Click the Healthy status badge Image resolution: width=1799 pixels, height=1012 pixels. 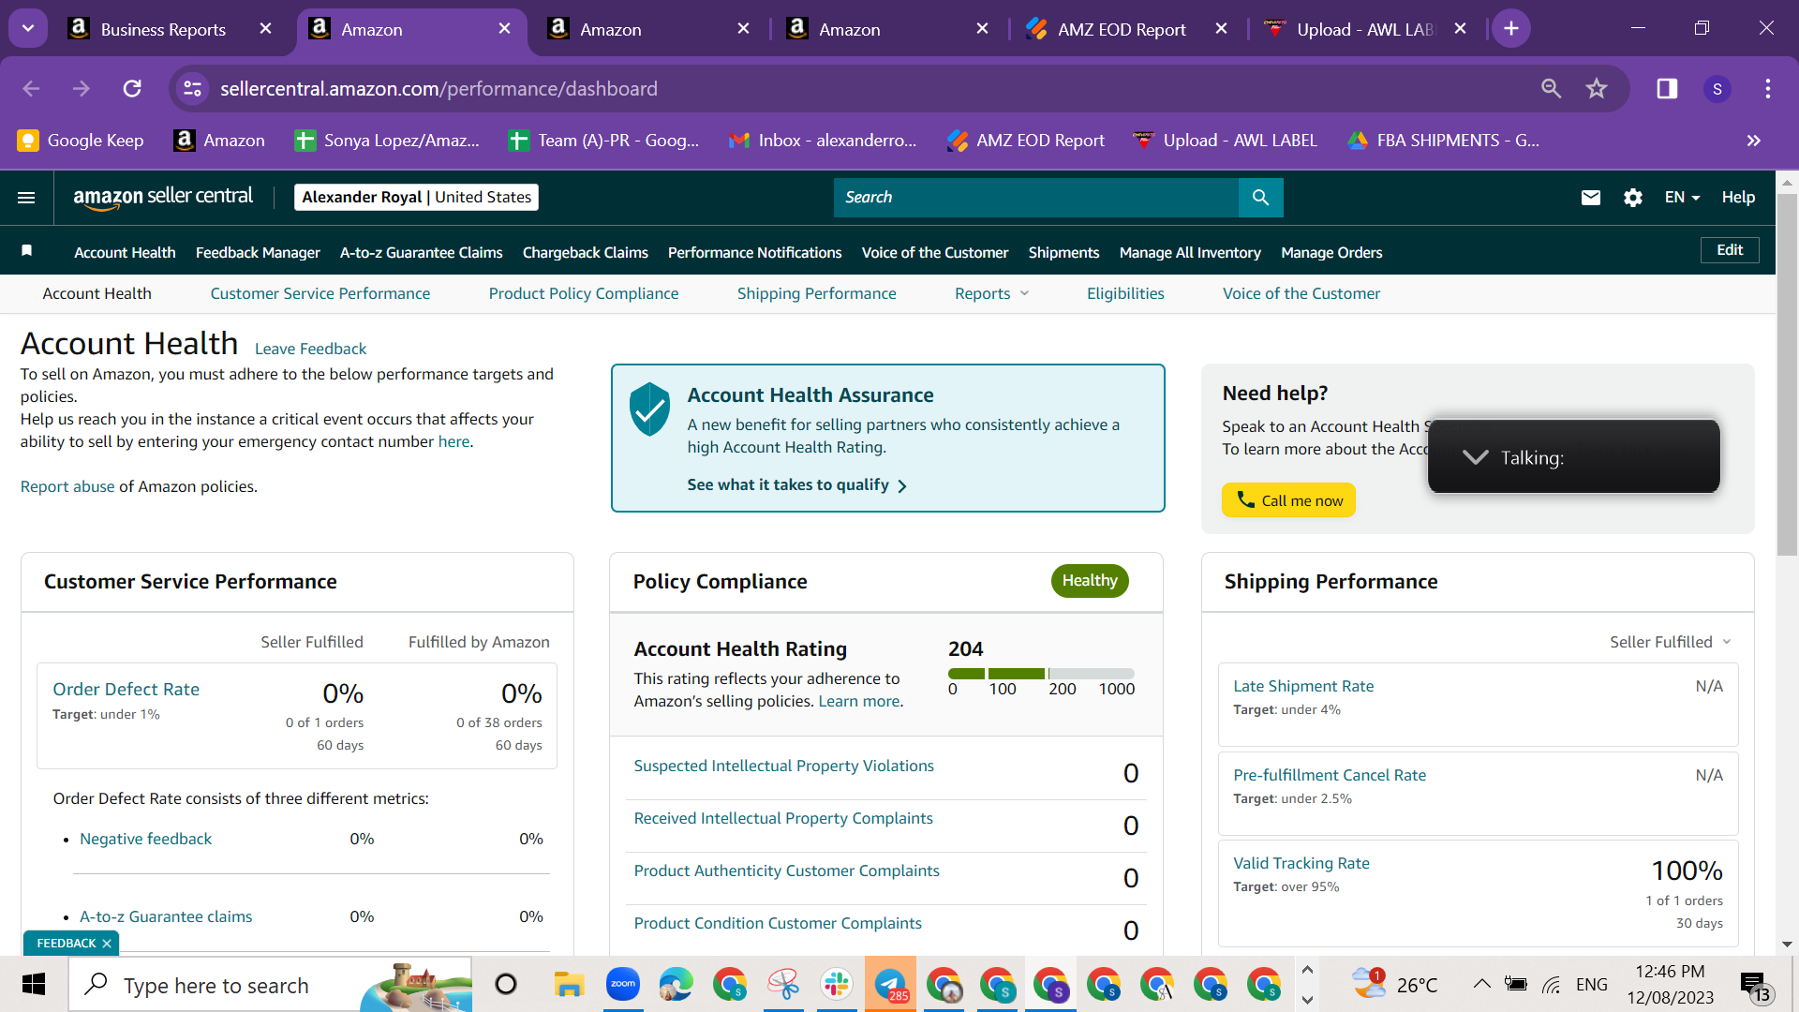pyautogui.click(x=1090, y=581)
